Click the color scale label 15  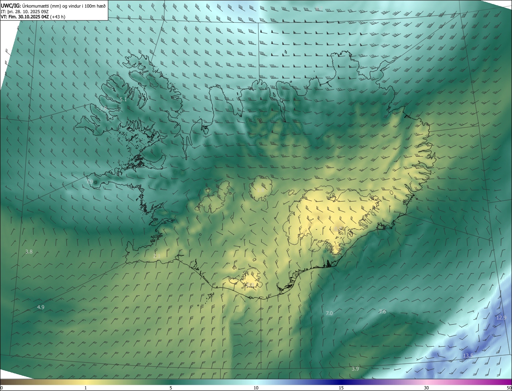[x=341, y=388]
